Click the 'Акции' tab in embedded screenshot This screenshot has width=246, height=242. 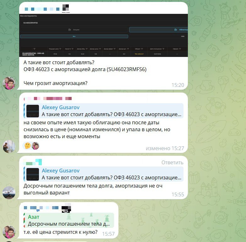point(74,30)
